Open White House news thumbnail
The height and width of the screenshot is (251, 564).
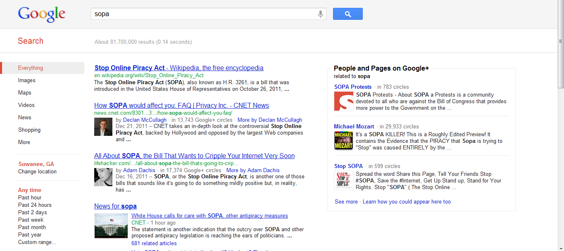pyautogui.click(x=111, y=226)
